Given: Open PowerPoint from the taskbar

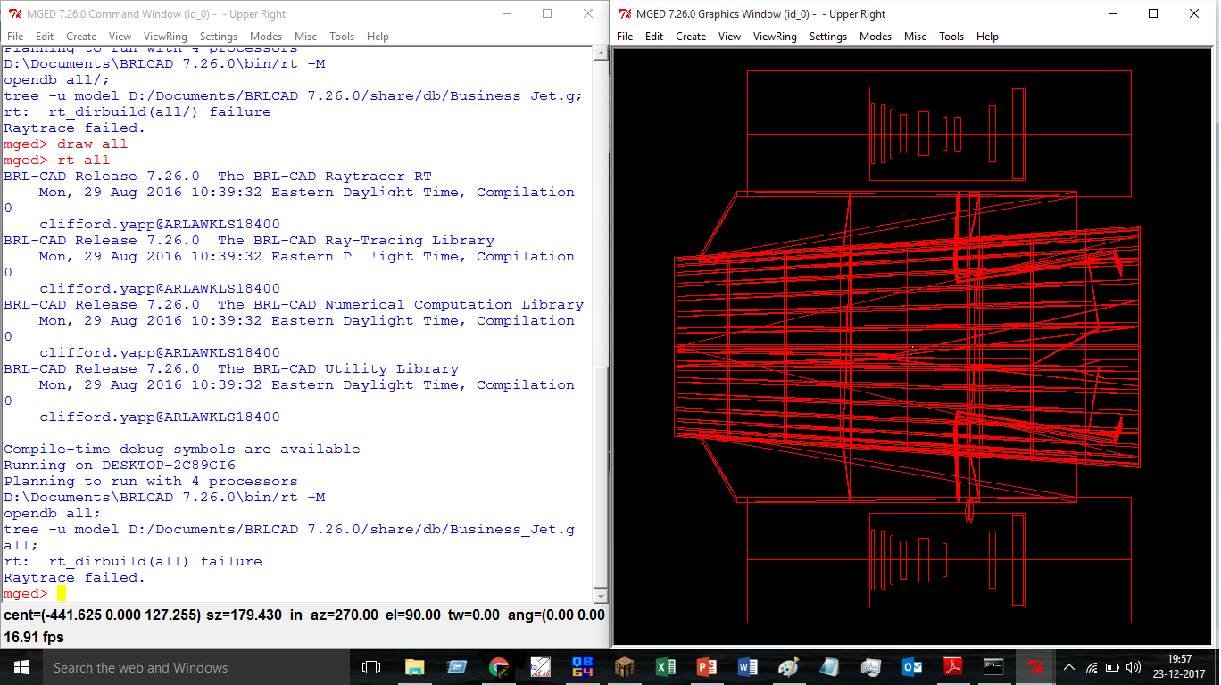Looking at the screenshot, I should [707, 667].
